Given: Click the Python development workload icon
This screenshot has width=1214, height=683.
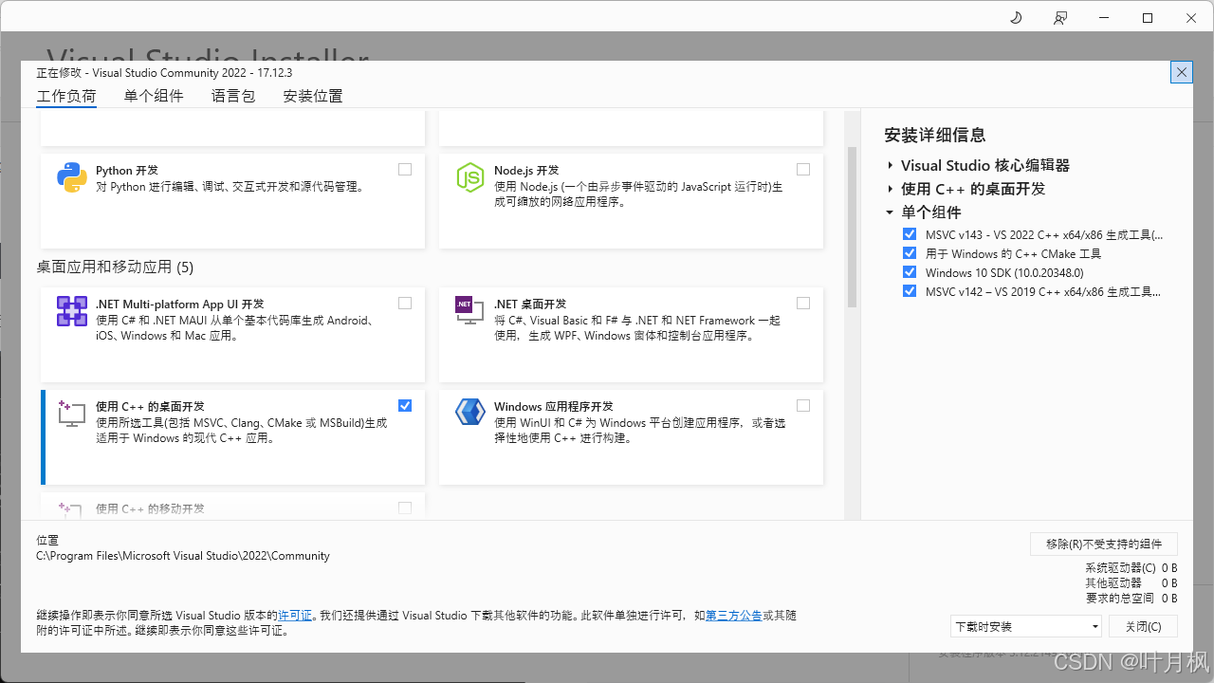Looking at the screenshot, I should (x=72, y=177).
